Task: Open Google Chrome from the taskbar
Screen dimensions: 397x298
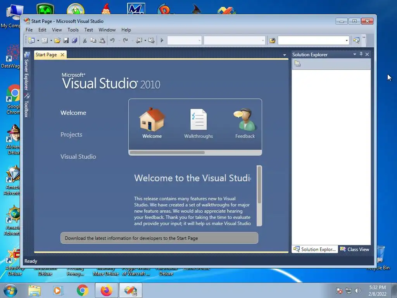Action: (x=82, y=291)
